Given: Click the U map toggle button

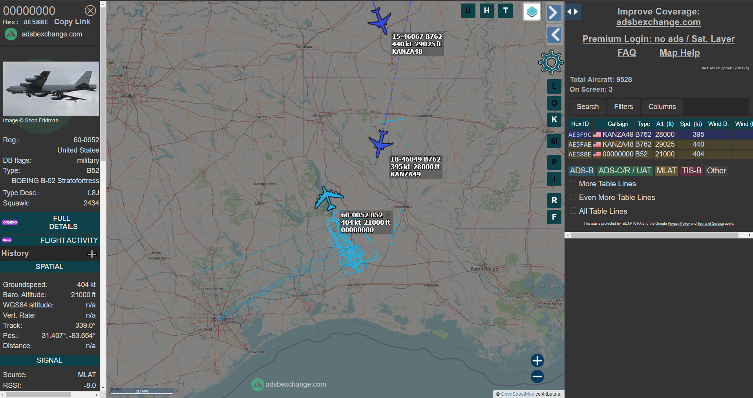Looking at the screenshot, I should (x=468, y=11).
